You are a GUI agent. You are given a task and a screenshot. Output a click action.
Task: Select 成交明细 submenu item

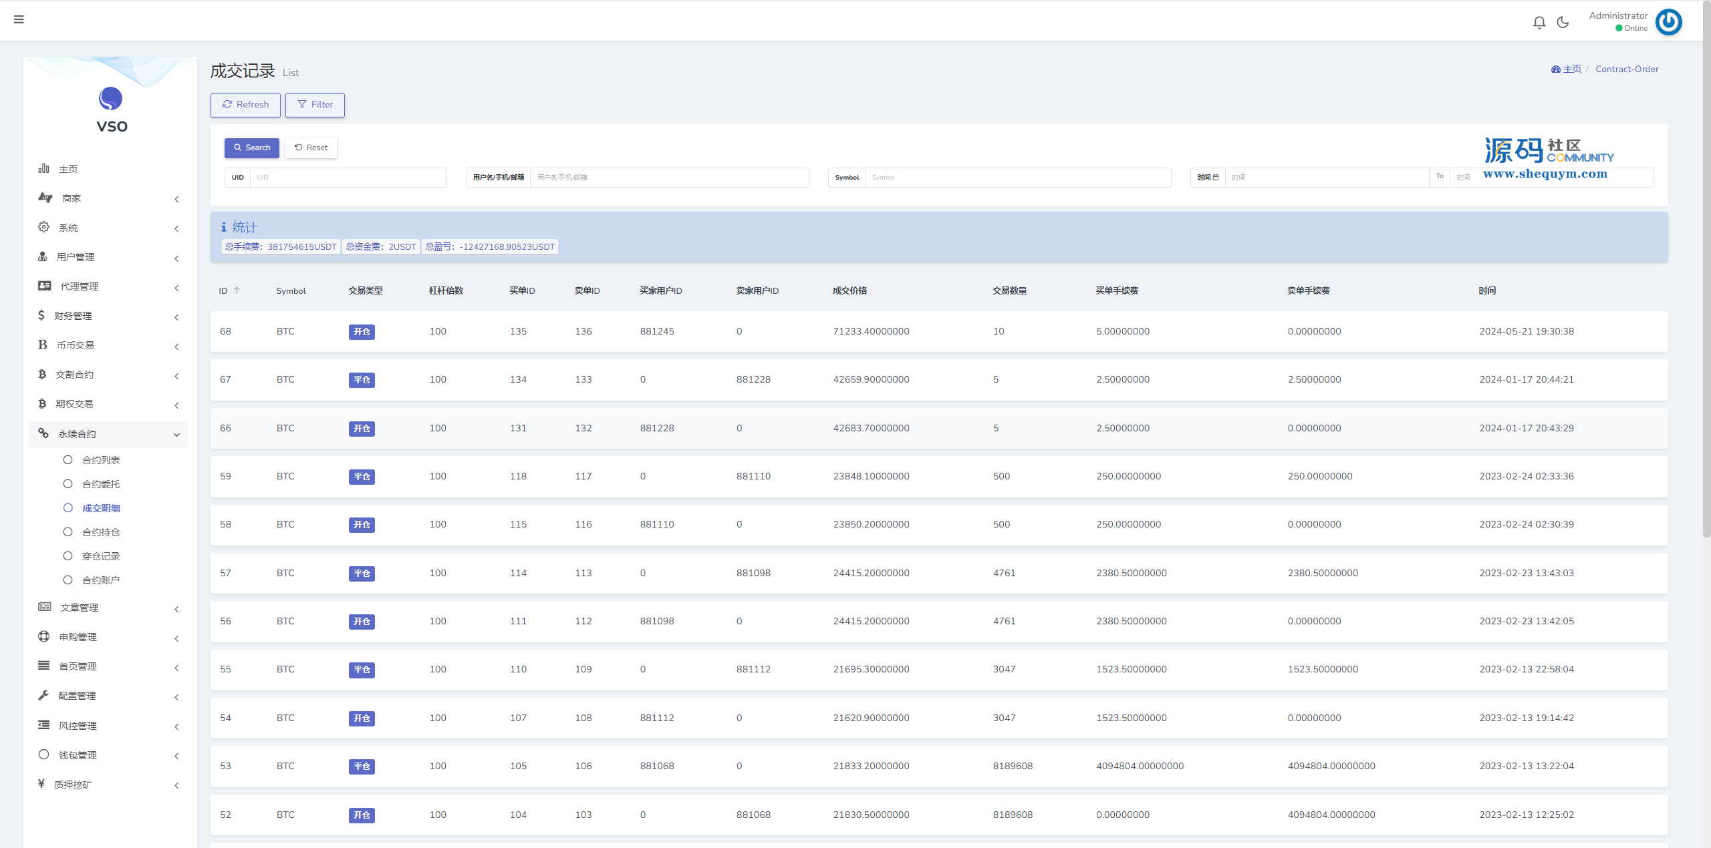coord(101,508)
